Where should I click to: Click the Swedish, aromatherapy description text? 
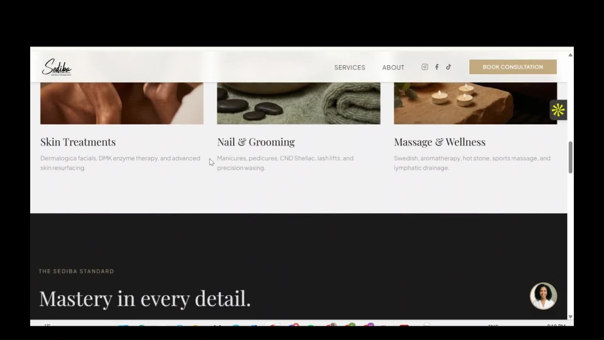click(472, 163)
